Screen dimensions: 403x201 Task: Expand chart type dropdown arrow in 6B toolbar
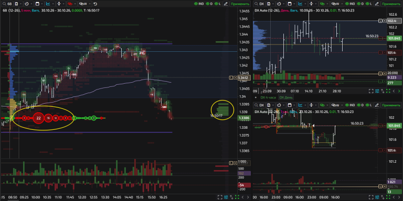point(53,4)
